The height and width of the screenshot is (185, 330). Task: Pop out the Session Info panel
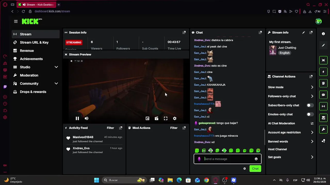coord(184,33)
